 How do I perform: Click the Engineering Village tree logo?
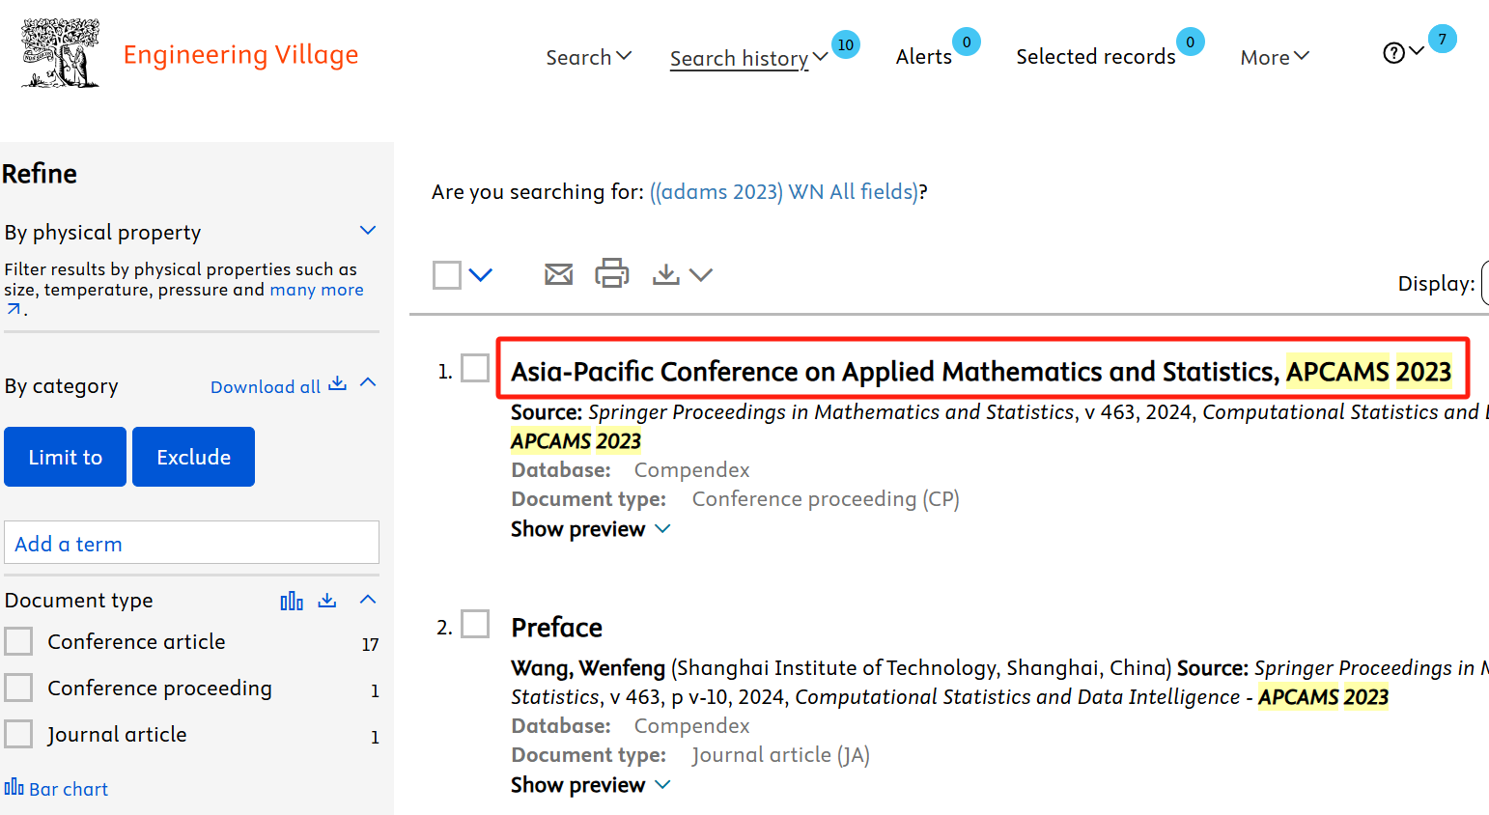61,54
